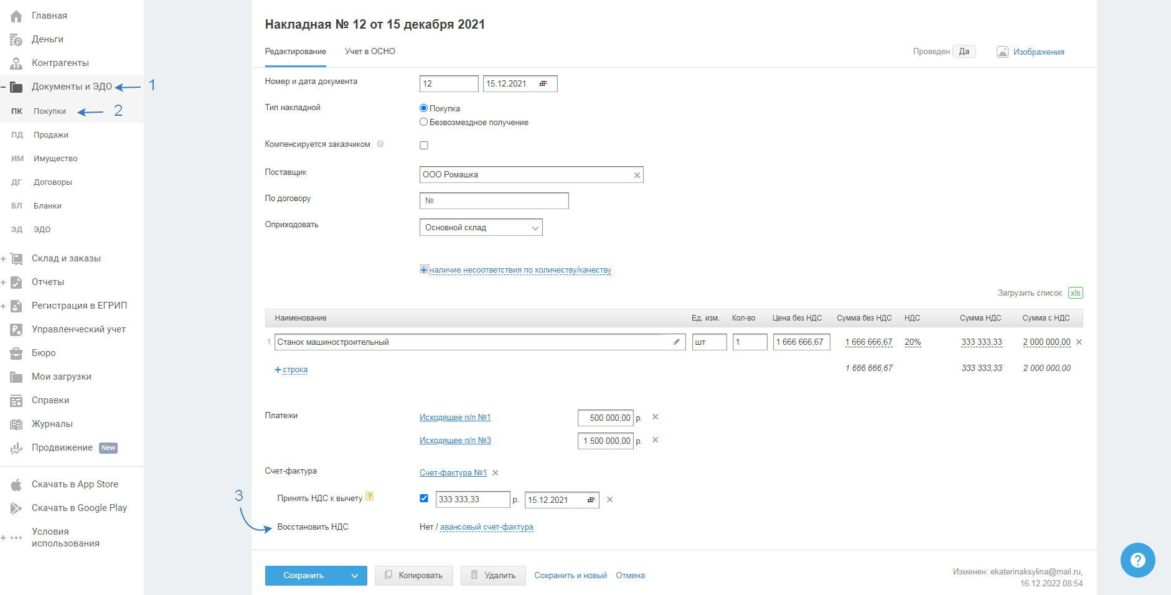Click the Сохранить button
Screen dimensions: 1171x595
[304, 576]
